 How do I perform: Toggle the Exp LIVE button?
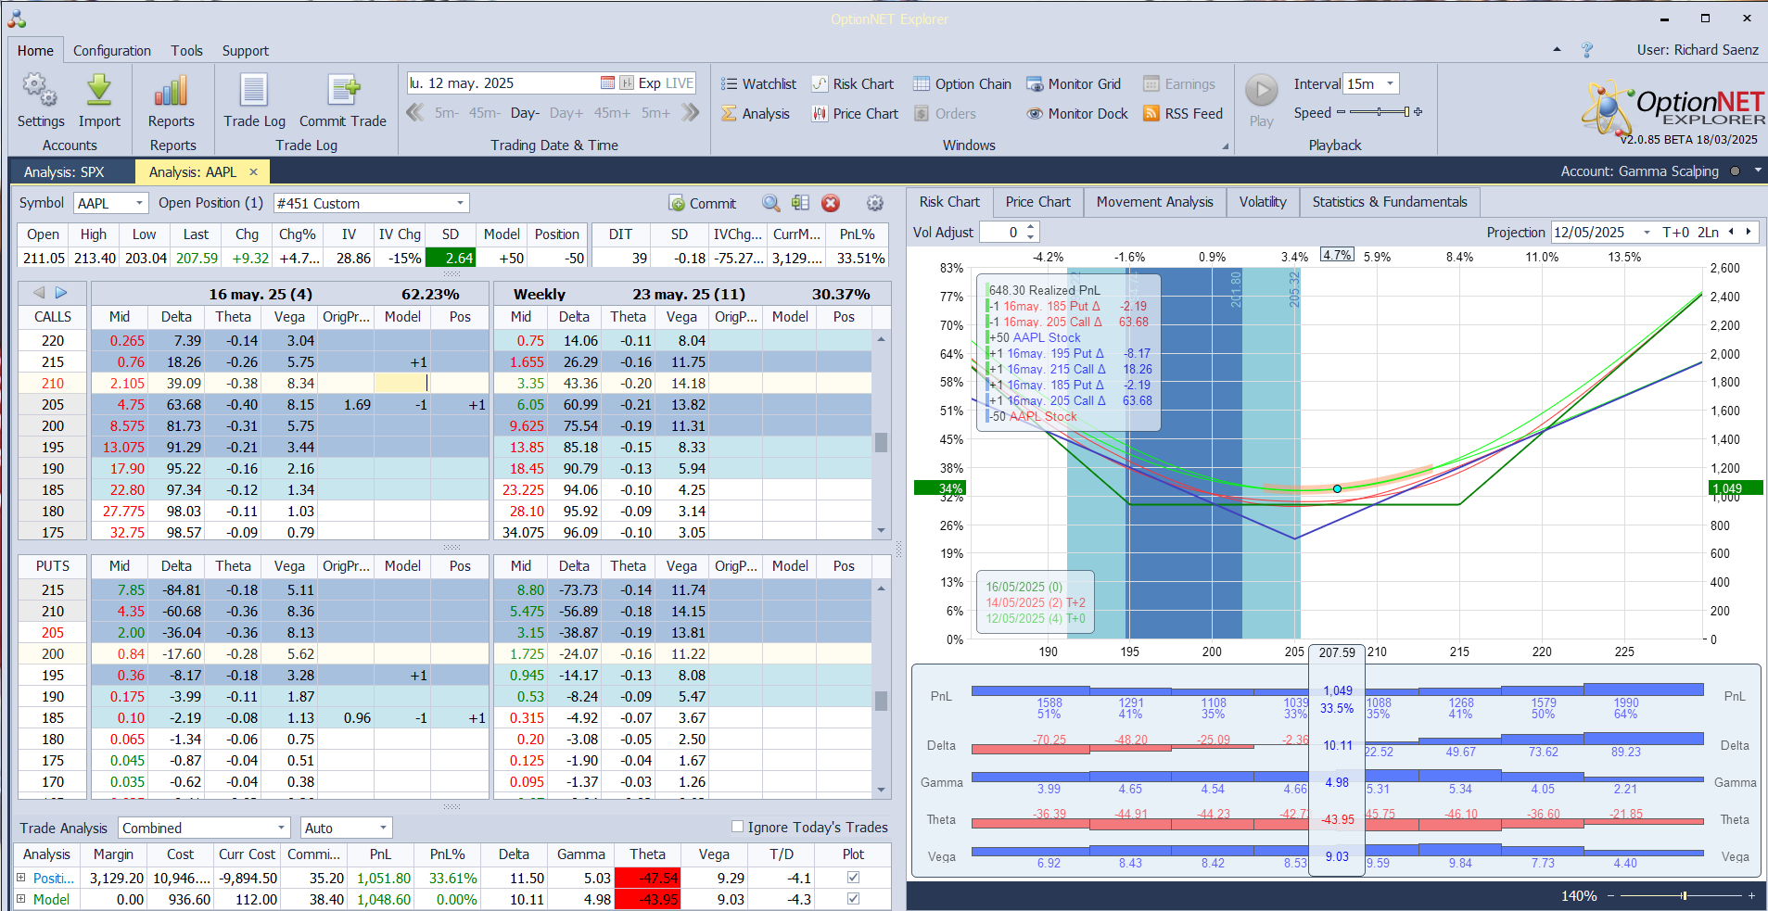[x=666, y=82]
